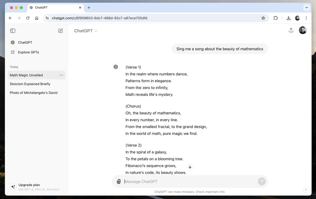This screenshot has height=199, width=316.
Task: Expand the browser tab search chevron
Action: 307,8
